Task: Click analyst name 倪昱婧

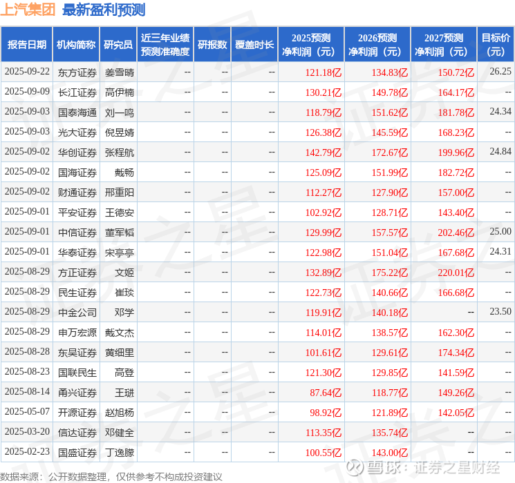Action: (x=120, y=132)
